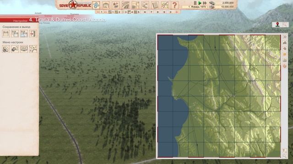
Task: Open the garage/depot building menu icon
Action: [106, 5]
